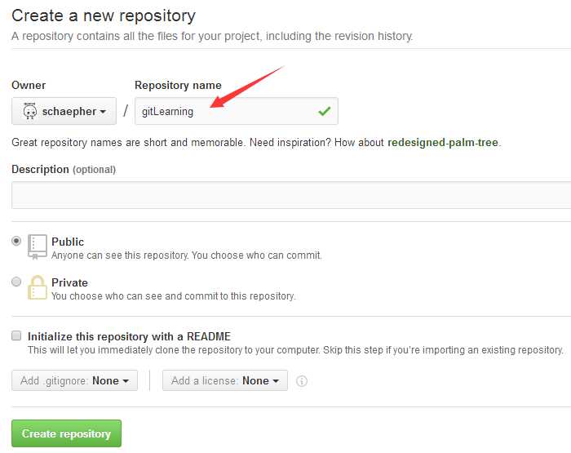571x453 pixels.
Task: Click the Repository name field containing gitLearning
Action: point(237,111)
